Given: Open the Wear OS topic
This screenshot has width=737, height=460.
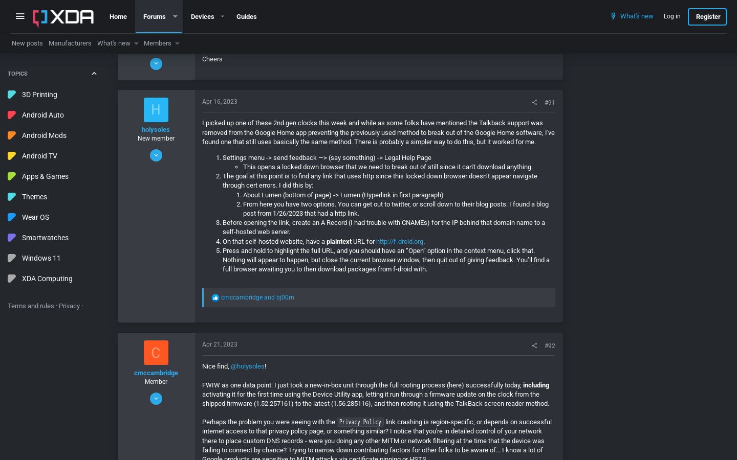Looking at the screenshot, I should pos(35,217).
